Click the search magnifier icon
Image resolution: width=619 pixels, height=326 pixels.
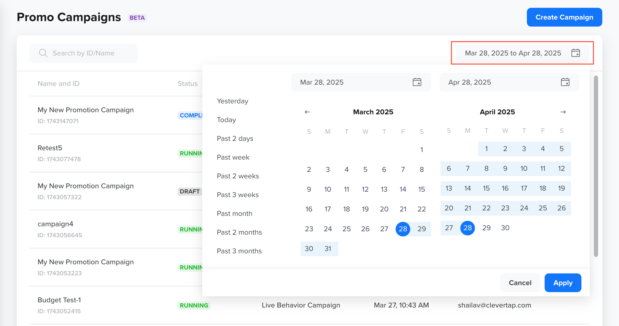[43, 53]
